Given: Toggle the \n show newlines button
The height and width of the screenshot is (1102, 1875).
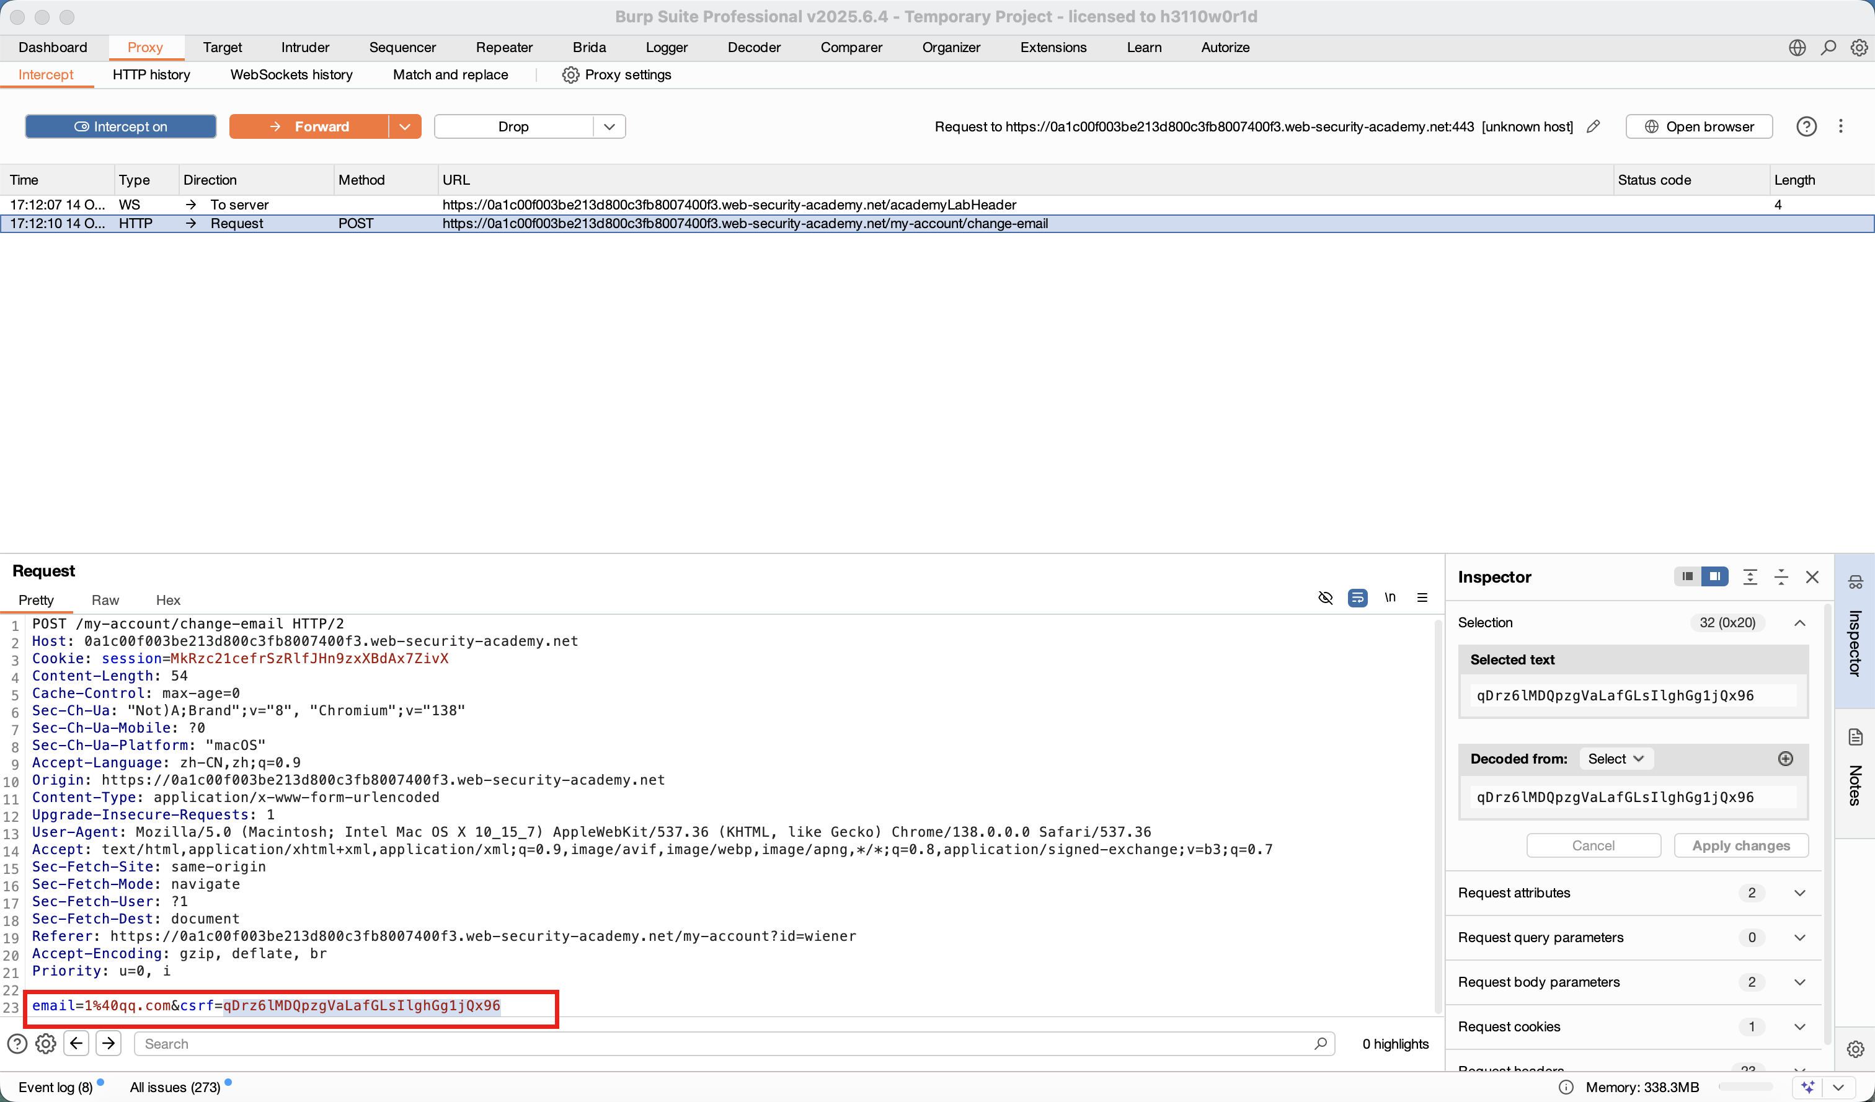Looking at the screenshot, I should [x=1389, y=598].
